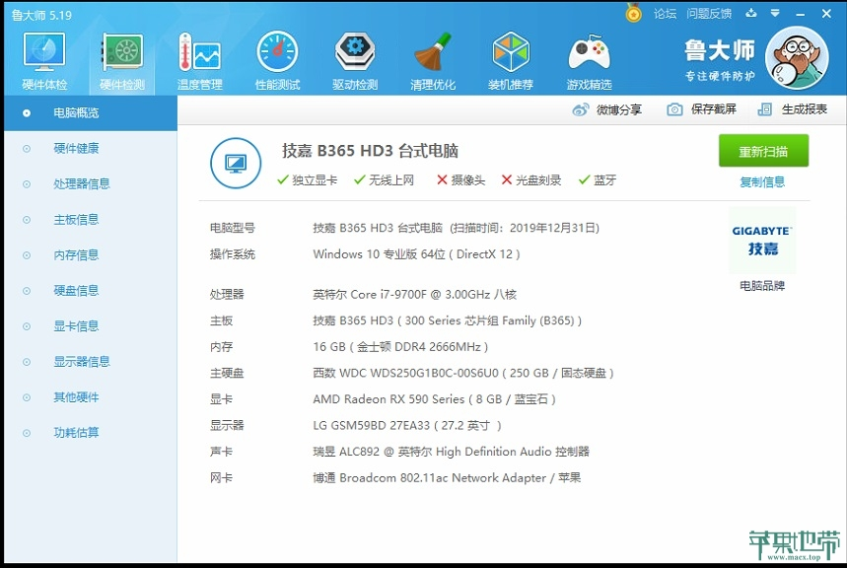847x568 pixels.
Task: Minimize the 鲁大师 window
Action: [801, 14]
